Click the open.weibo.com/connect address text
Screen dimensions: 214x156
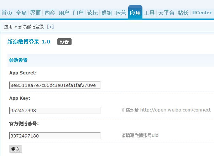pos(176,110)
